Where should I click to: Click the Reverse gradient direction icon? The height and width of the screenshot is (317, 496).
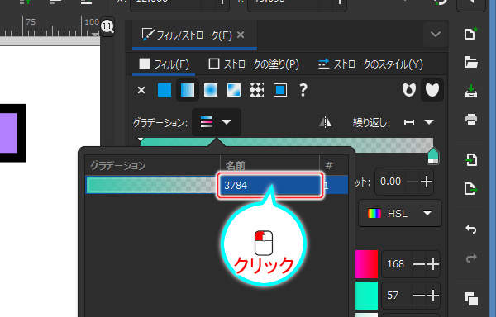click(326, 122)
